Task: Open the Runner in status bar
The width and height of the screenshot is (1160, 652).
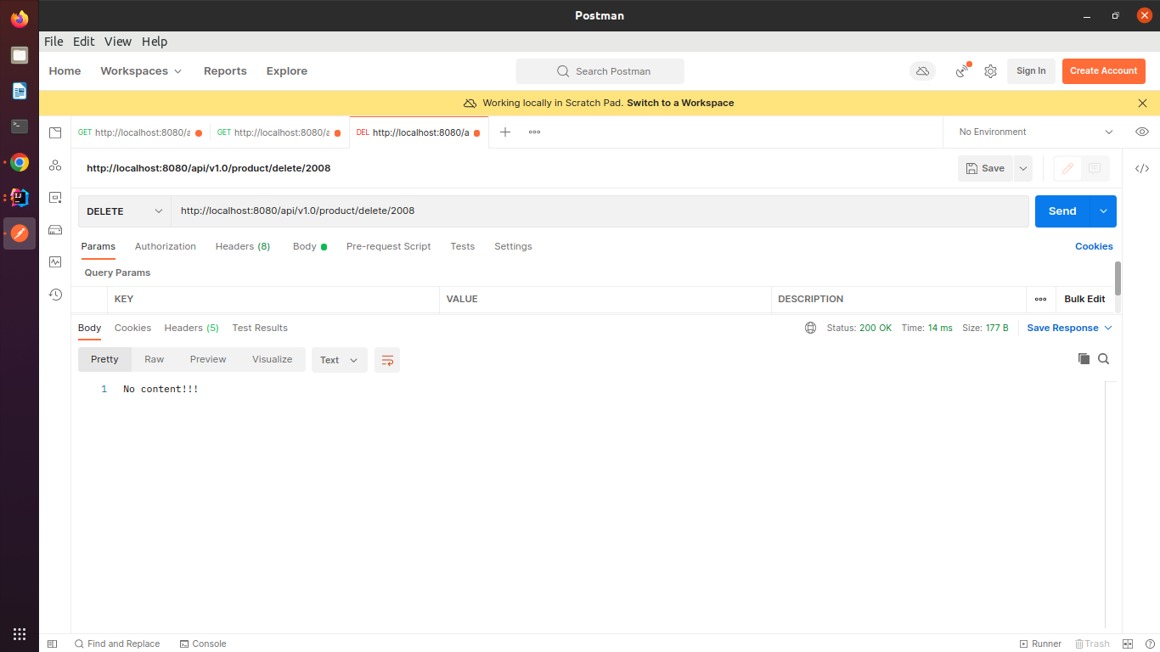Action: 1040,644
